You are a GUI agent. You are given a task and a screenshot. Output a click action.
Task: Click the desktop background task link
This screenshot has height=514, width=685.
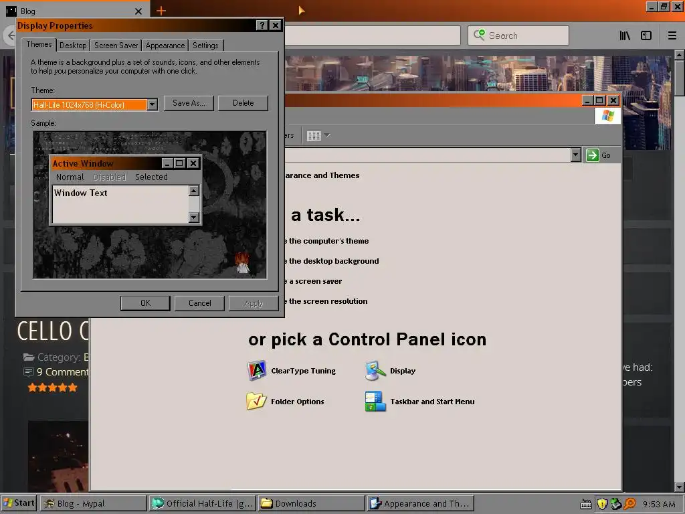[x=332, y=261]
